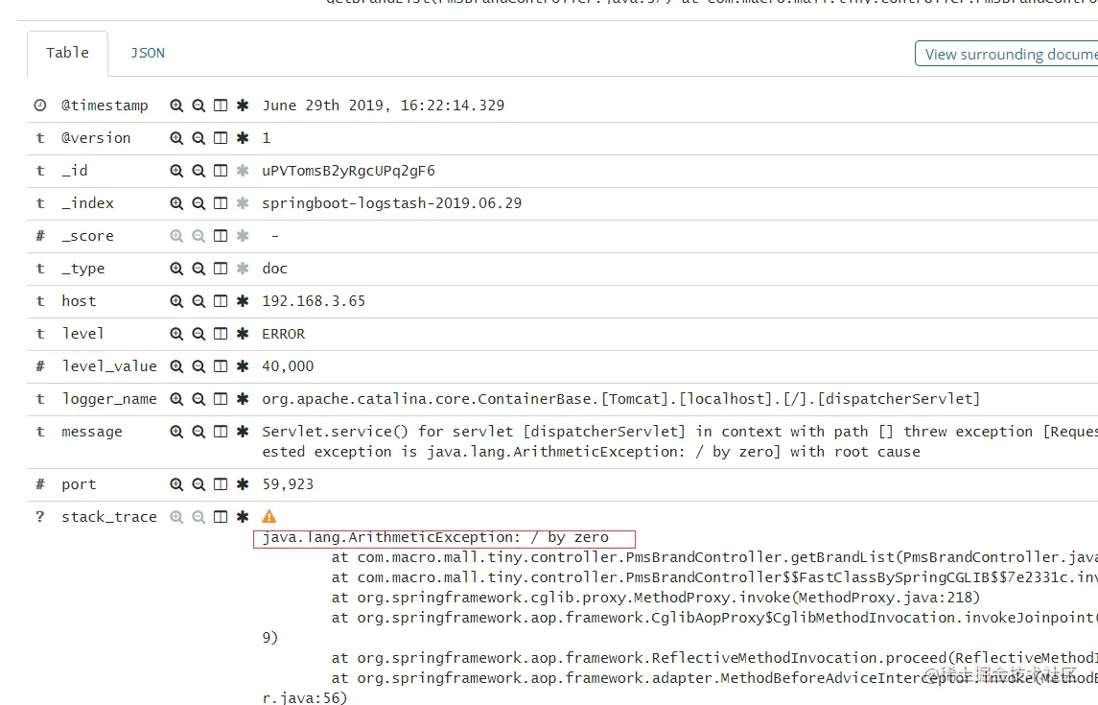Toggle logger_name column in table
Screen dimensions: 1098x705
(221, 399)
